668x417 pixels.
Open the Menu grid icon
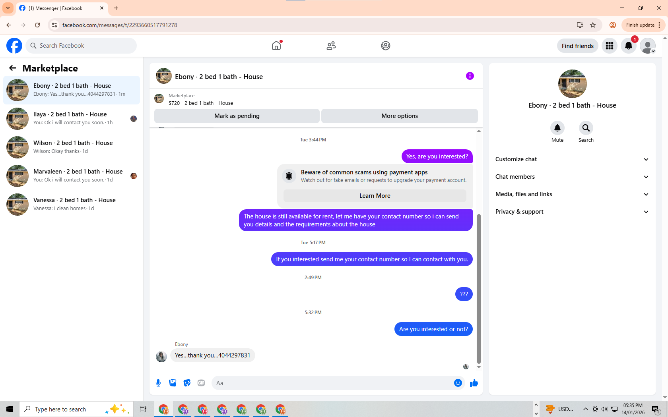610,46
